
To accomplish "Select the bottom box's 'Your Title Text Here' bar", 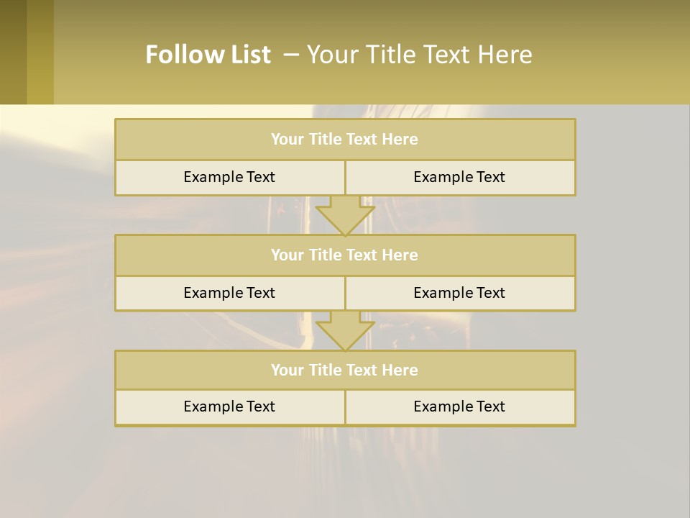I will (x=345, y=371).
